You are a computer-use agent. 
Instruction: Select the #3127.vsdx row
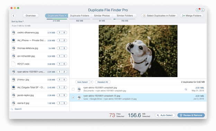click(x=39, y=64)
